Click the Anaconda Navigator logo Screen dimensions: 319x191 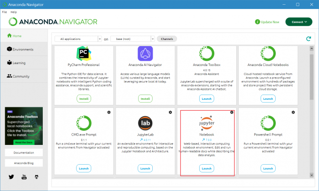click(53, 22)
